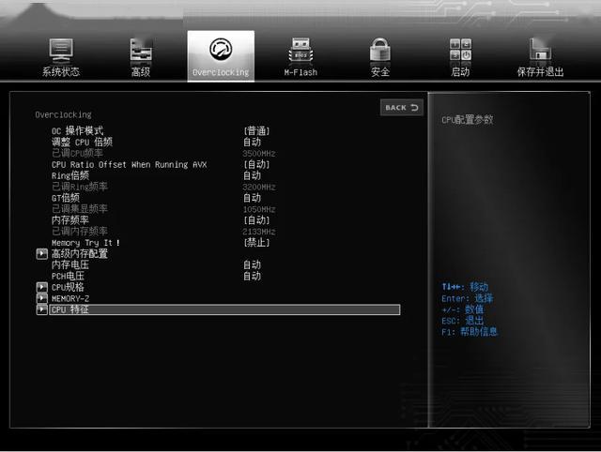Open the 保存并退出 floppy disk icon
The image size is (601, 452).
pos(540,50)
